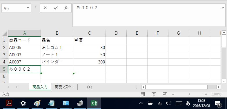The image size is (227, 109).
Task: Select all cells with corner button
Action: pyautogui.click(x=5, y=33)
